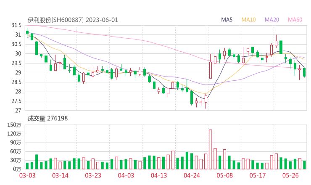The height and width of the screenshot is (185, 311).
Task: Click the 30万 volume axis label
Action: [x=16, y=160]
